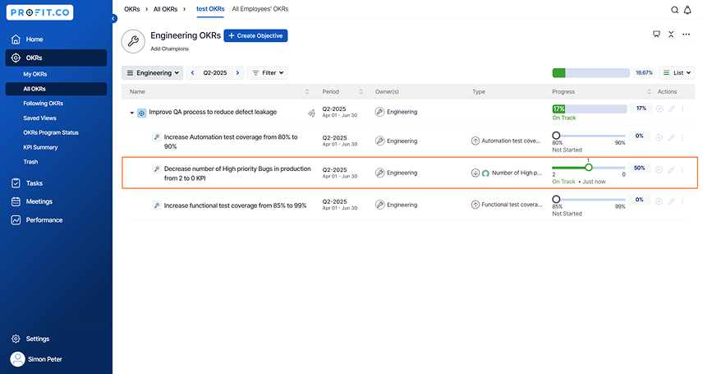Open the List view dropdown
This screenshot has height=374, width=703.
pos(677,72)
